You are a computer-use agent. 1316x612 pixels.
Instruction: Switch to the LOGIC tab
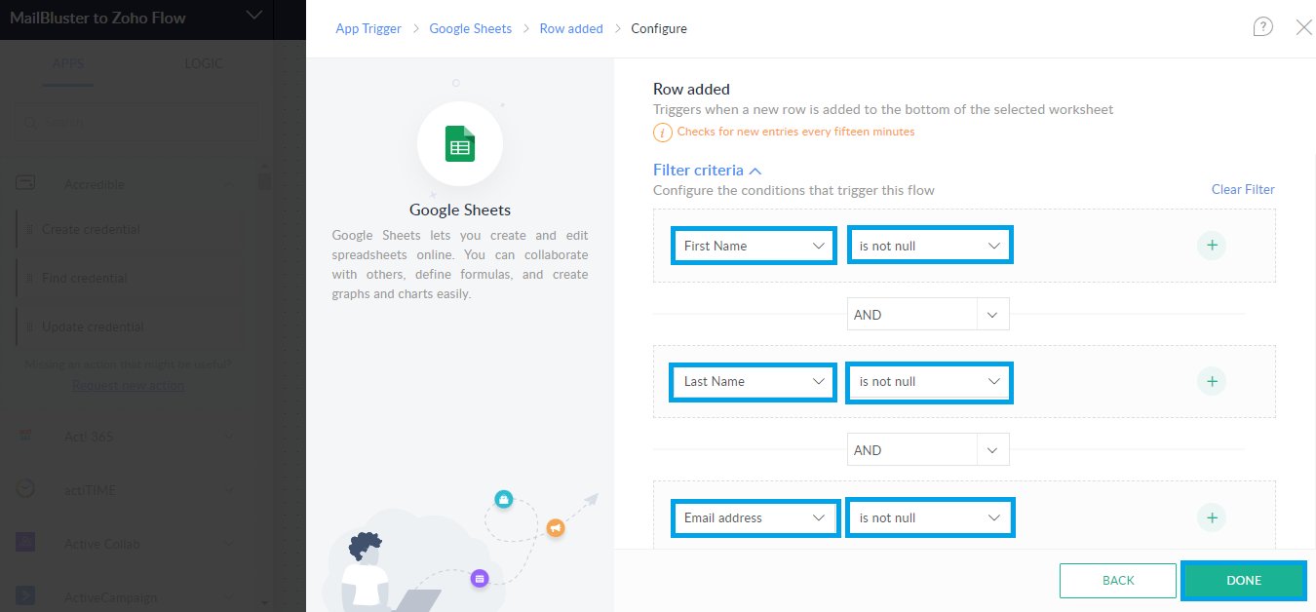coord(204,62)
